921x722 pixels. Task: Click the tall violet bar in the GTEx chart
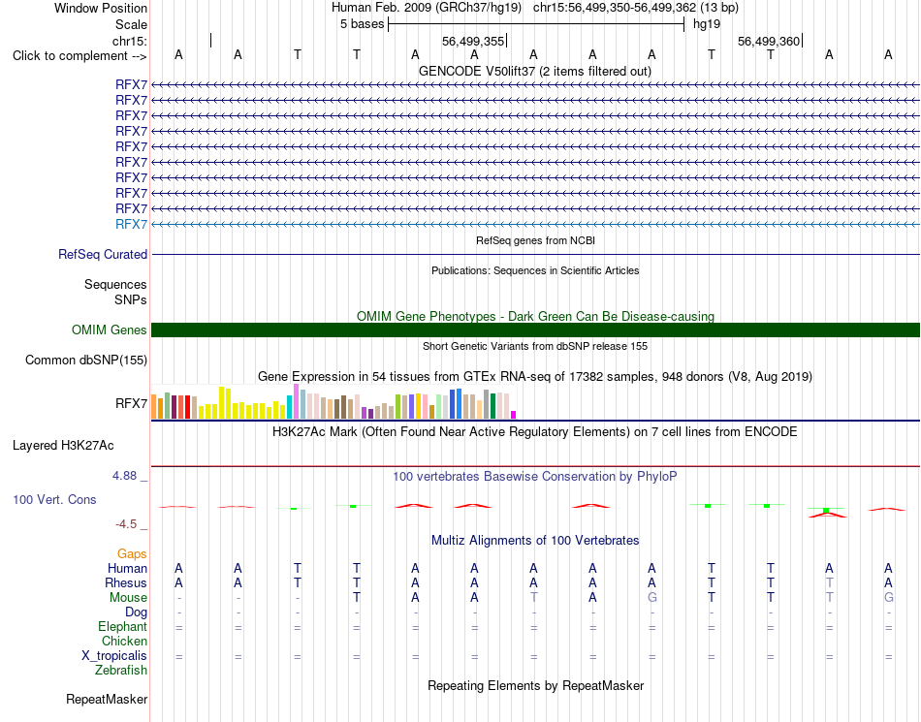296,401
